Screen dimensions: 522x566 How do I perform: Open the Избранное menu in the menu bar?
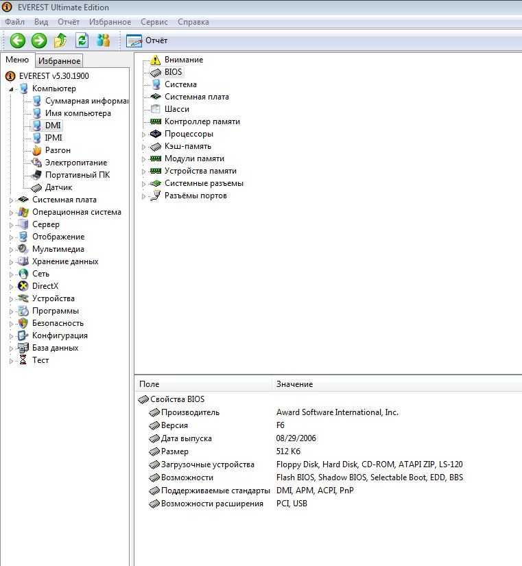[x=110, y=22]
